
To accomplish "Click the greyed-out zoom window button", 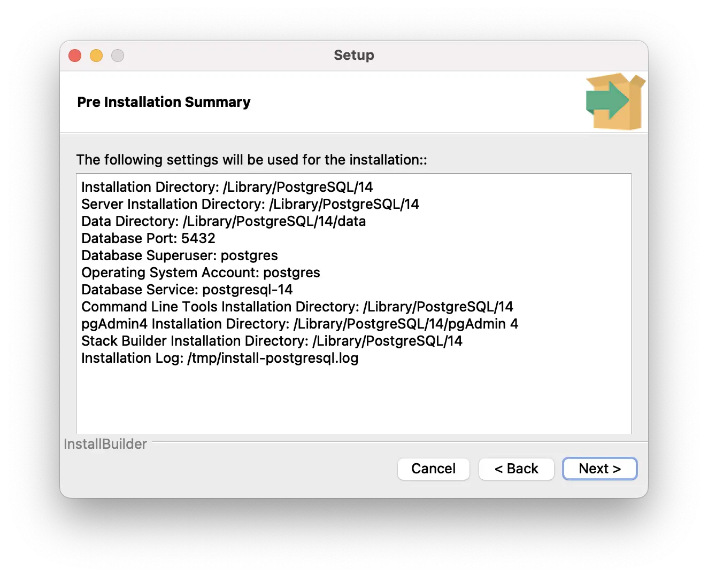I will coord(118,56).
